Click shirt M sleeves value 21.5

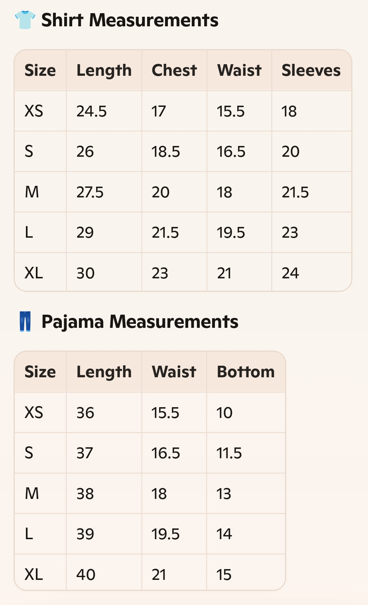(295, 192)
